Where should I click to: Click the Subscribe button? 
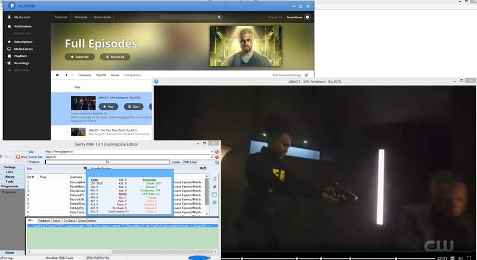tap(80, 57)
